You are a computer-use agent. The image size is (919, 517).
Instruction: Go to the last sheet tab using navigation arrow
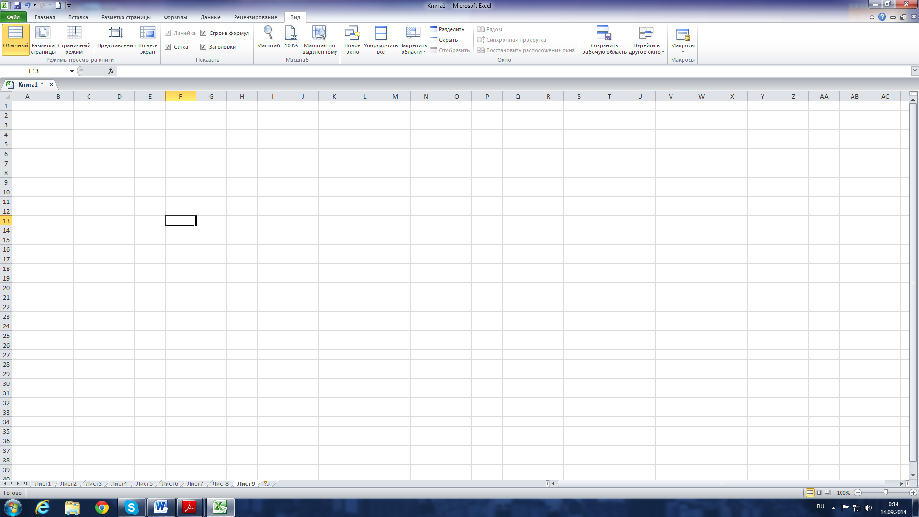(x=25, y=483)
